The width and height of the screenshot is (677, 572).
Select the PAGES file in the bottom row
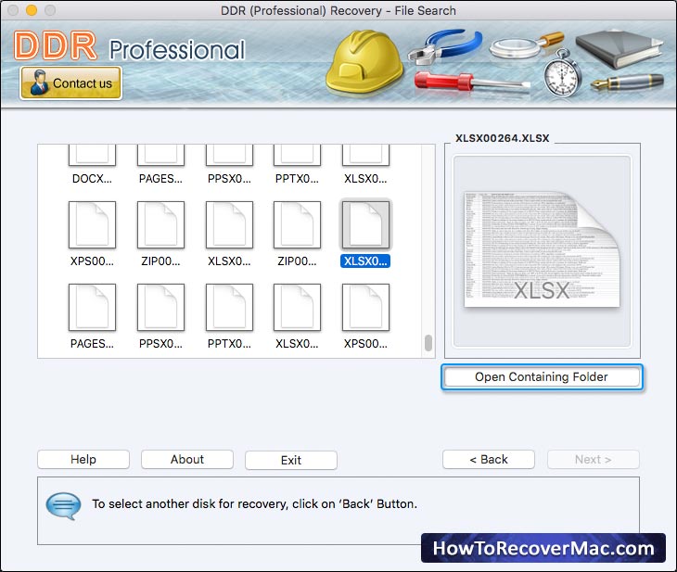(92, 316)
